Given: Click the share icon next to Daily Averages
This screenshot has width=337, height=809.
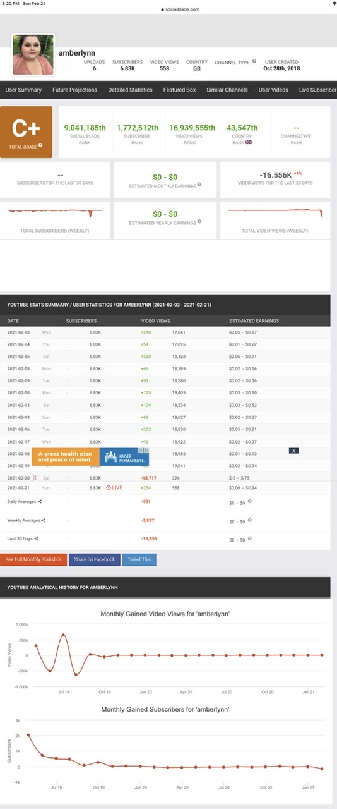Looking at the screenshot, I should (40, 501).
